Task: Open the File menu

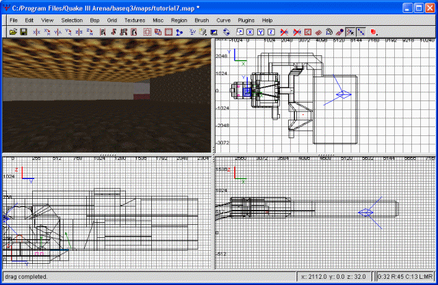Action: (14, 20)
